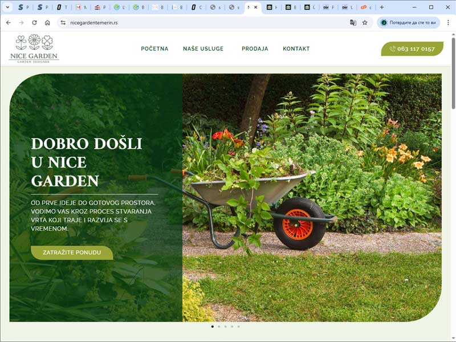Expand the NAŠE USLUGE menu

pyautogui.click(x=205, y=49)
